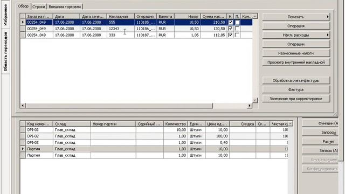Click Замечание при корректировке button
Screen dimensions: 345x194
(296, 99)
